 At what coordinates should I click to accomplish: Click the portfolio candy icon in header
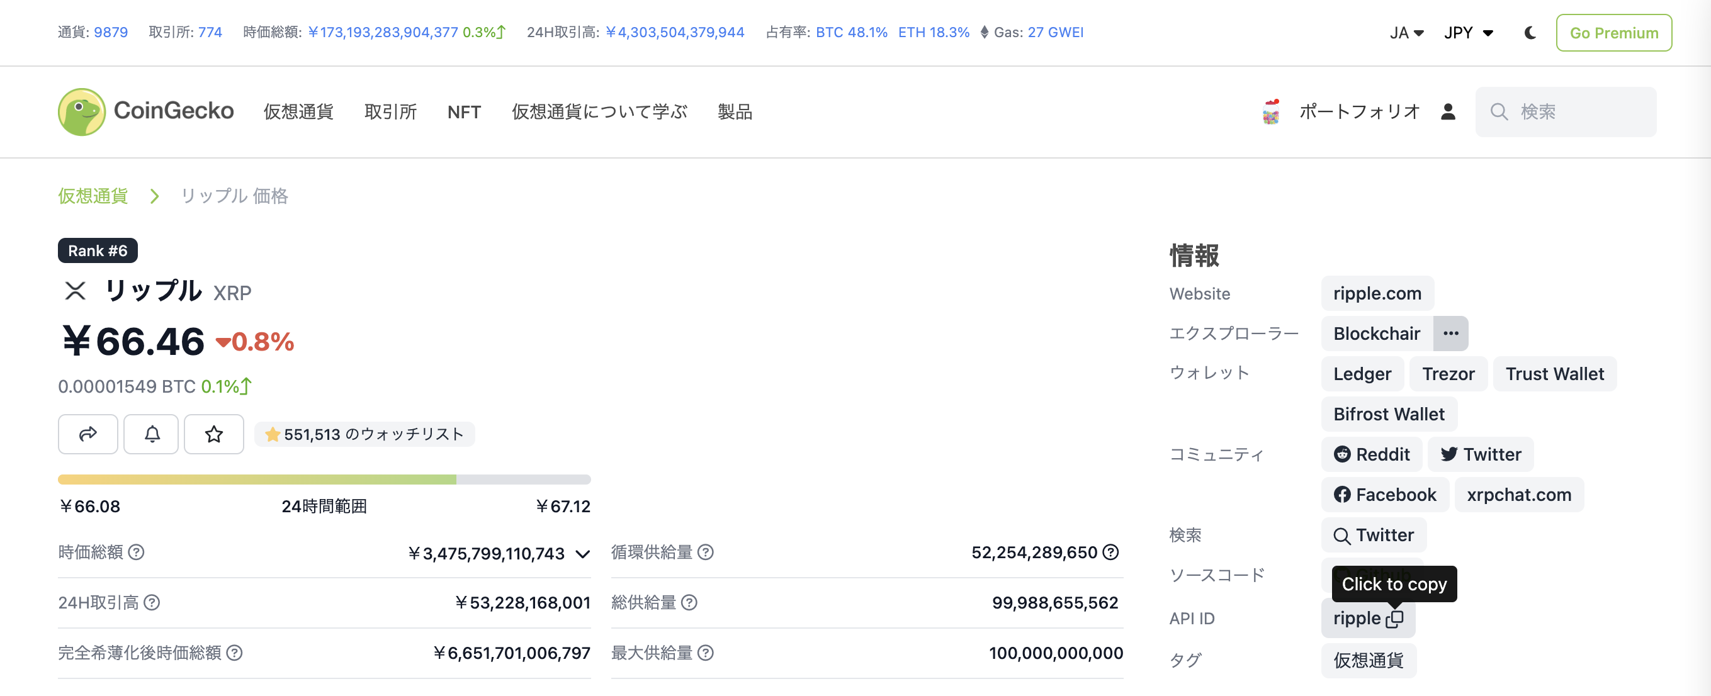pyautogui.click(x=1270, y=111)
